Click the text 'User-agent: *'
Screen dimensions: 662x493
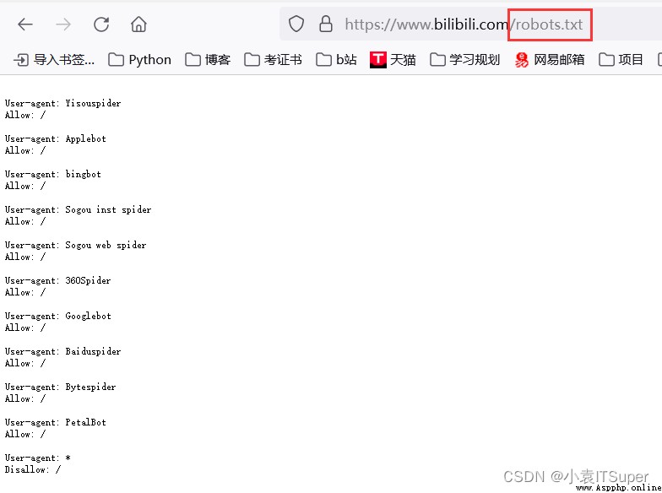[x=37, y=458]
